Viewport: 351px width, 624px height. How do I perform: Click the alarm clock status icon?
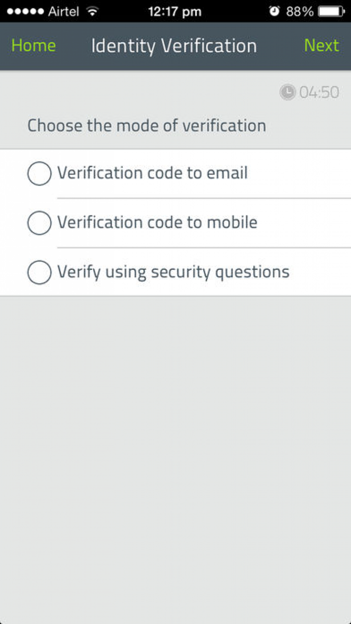click(x=274, y=11)
